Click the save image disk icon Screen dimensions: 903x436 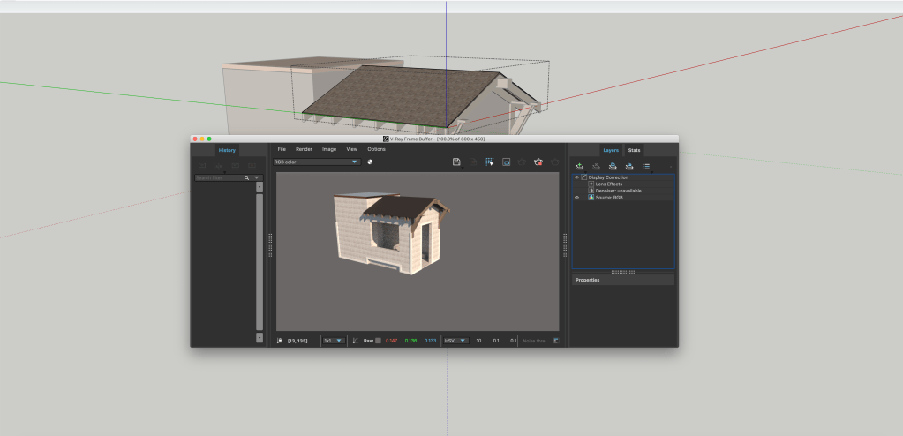pos(456,162)
